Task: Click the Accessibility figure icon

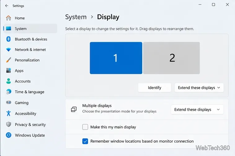Action: [x=9, y=113]
